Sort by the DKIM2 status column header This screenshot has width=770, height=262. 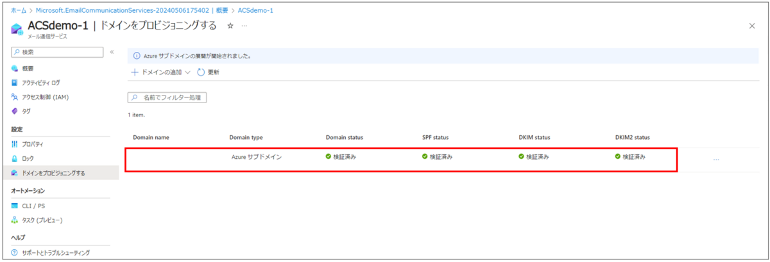632,137
